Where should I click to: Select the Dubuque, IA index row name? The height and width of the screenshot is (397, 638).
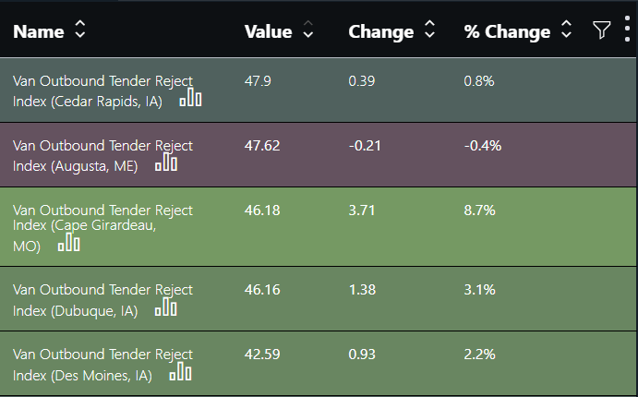[x=102, y=300]
